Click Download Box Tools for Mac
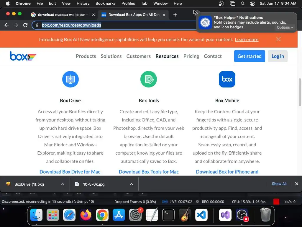This screenshot has height=227, width=302. [x=149, y=172]
